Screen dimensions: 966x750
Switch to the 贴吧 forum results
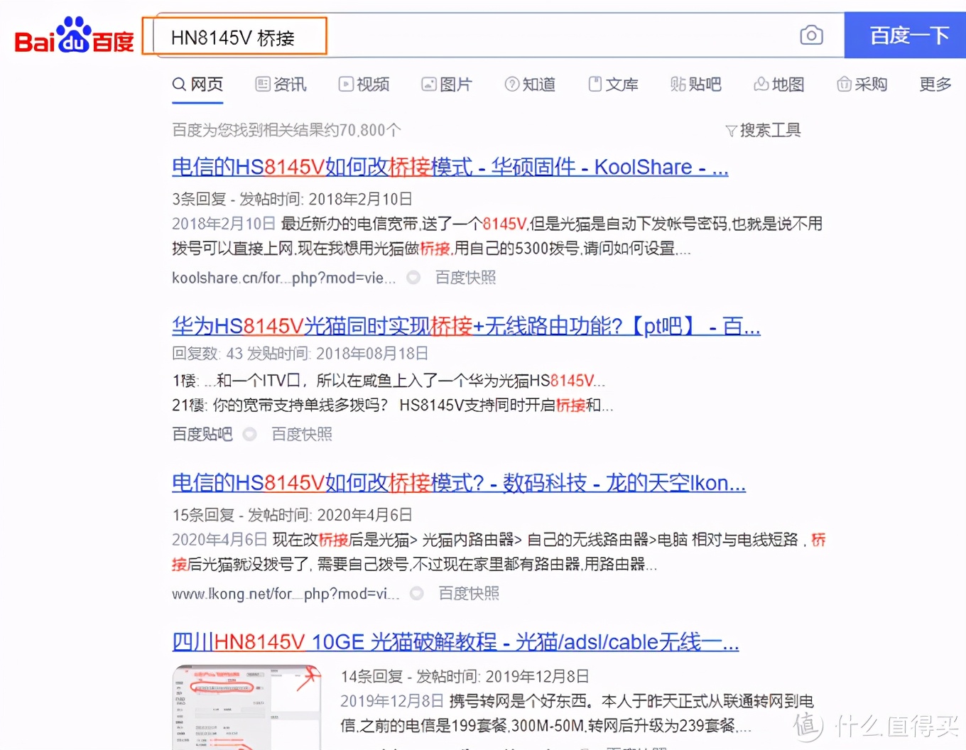pos(695,84)
